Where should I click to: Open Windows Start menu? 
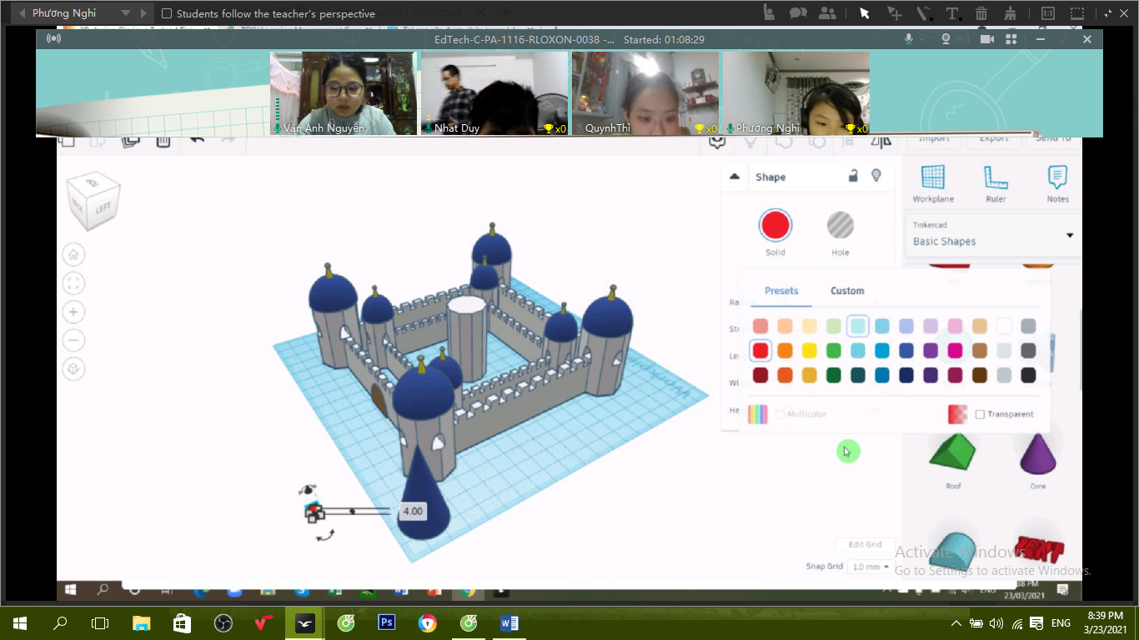click(x=19, y=622)
